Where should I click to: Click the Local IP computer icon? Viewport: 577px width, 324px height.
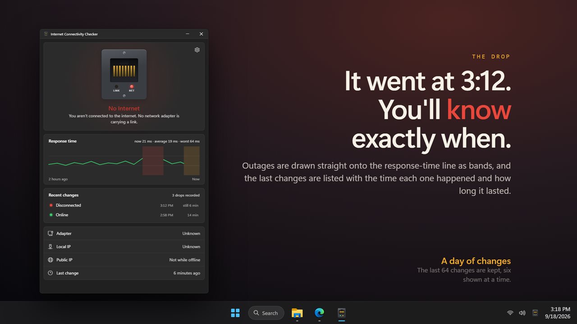(50, 247)
